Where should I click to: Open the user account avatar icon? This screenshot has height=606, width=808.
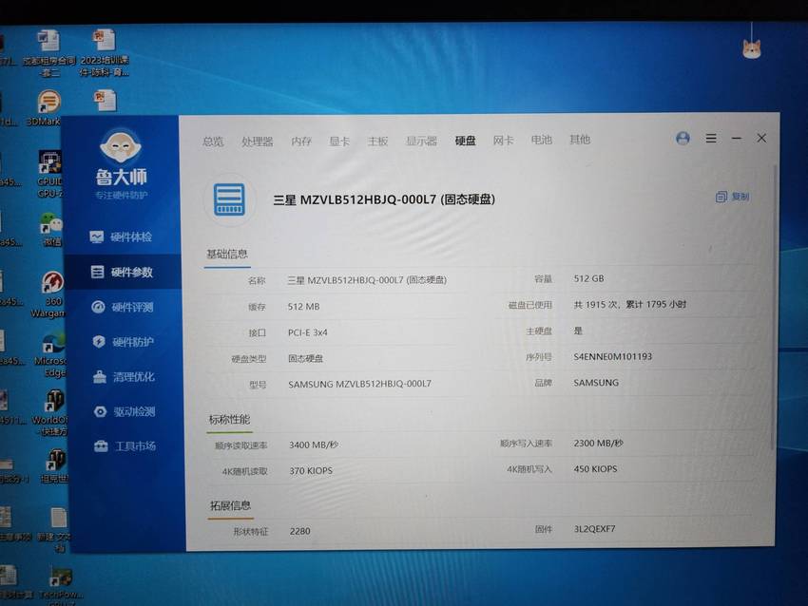coord(683,138)
